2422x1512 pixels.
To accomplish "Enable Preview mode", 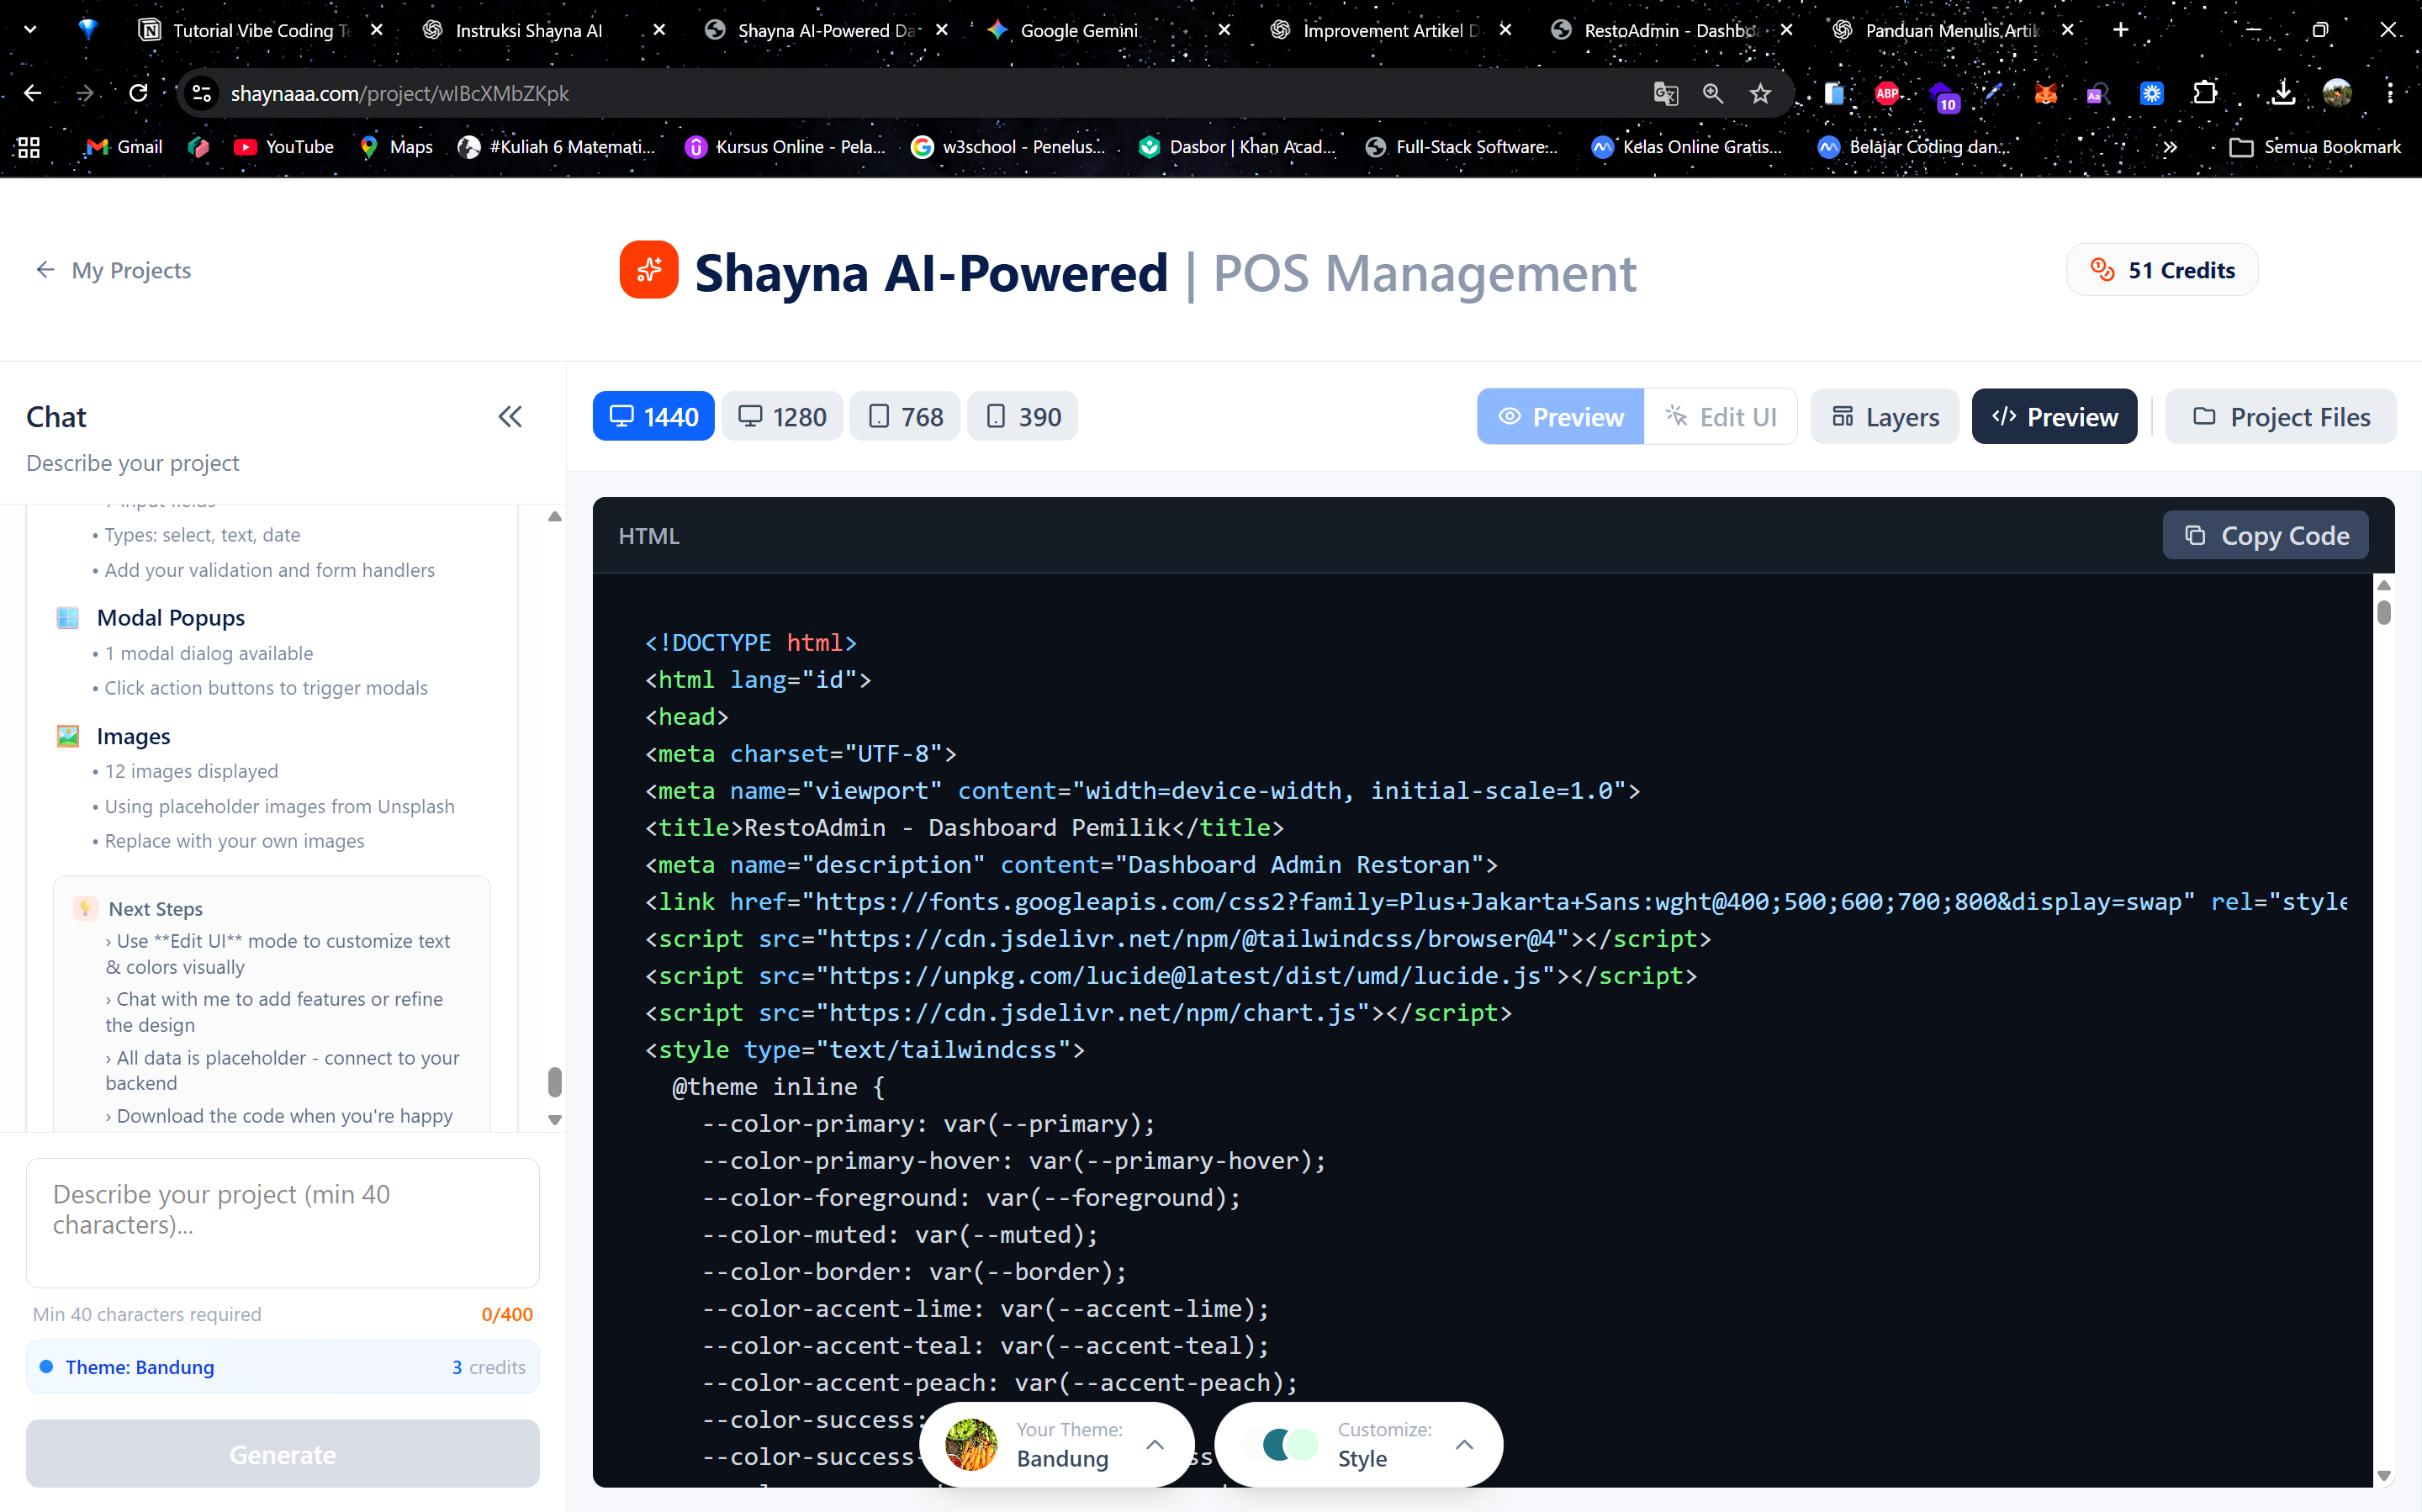I will coord(1561,416).
